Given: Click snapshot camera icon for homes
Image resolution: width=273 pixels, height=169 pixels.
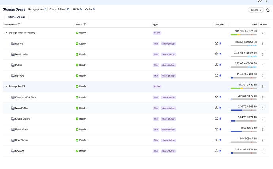Looking at the screenshot, I should [x=216, y=43].
